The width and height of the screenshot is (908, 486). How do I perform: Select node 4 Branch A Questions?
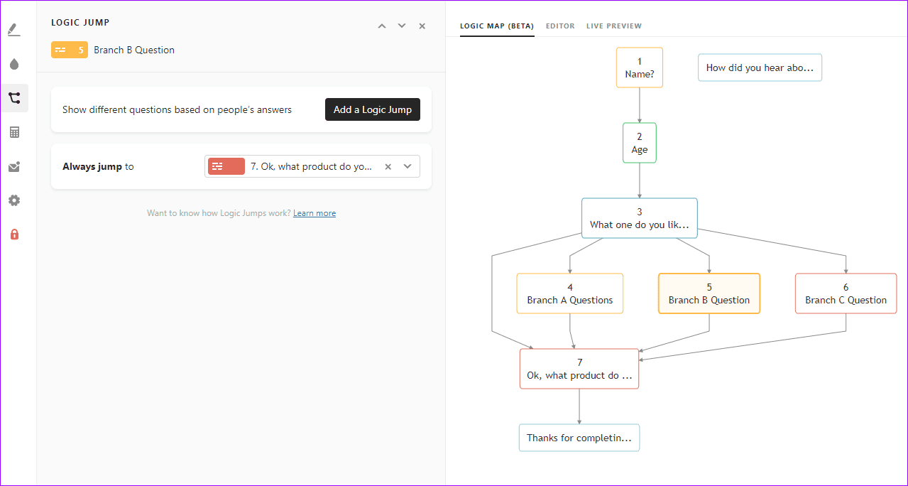pyautogui.click(x=570, y=293)
